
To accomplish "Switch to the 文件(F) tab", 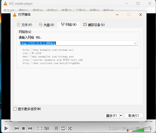I will [x=25, y=25].
